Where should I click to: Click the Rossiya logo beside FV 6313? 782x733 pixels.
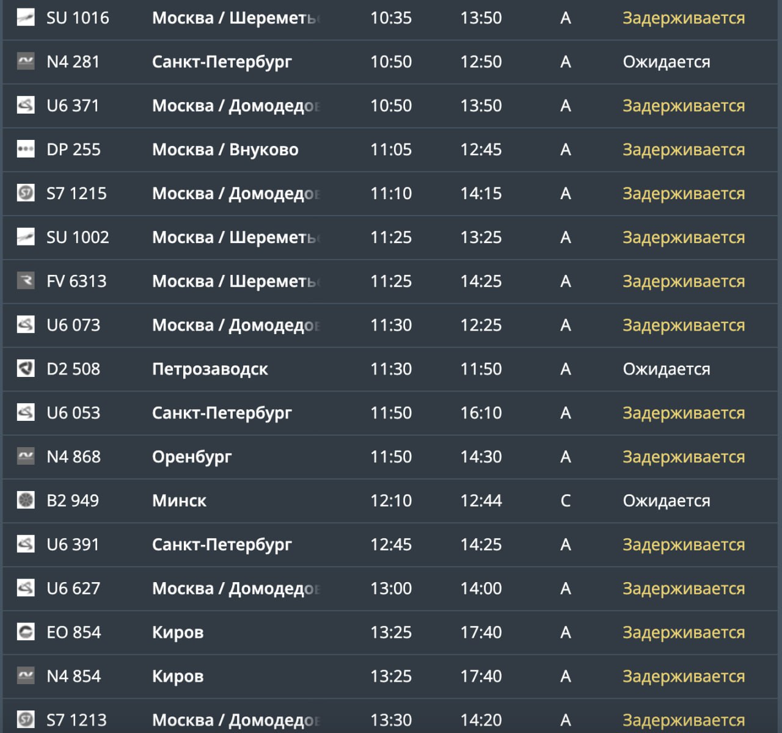26,281
